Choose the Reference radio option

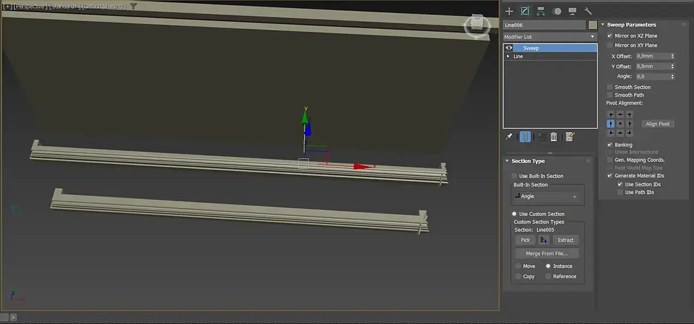(x=548, y=276)
